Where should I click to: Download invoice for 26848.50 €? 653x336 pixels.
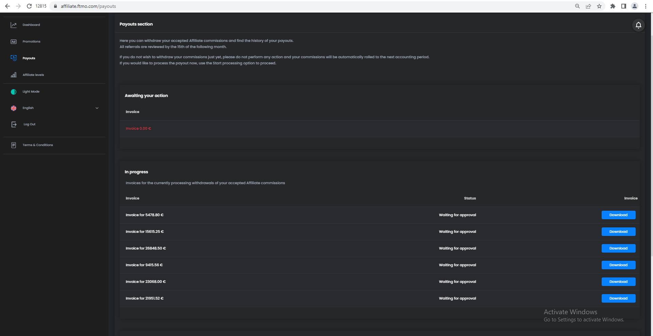pyautogui.click(x=618, y=248)
